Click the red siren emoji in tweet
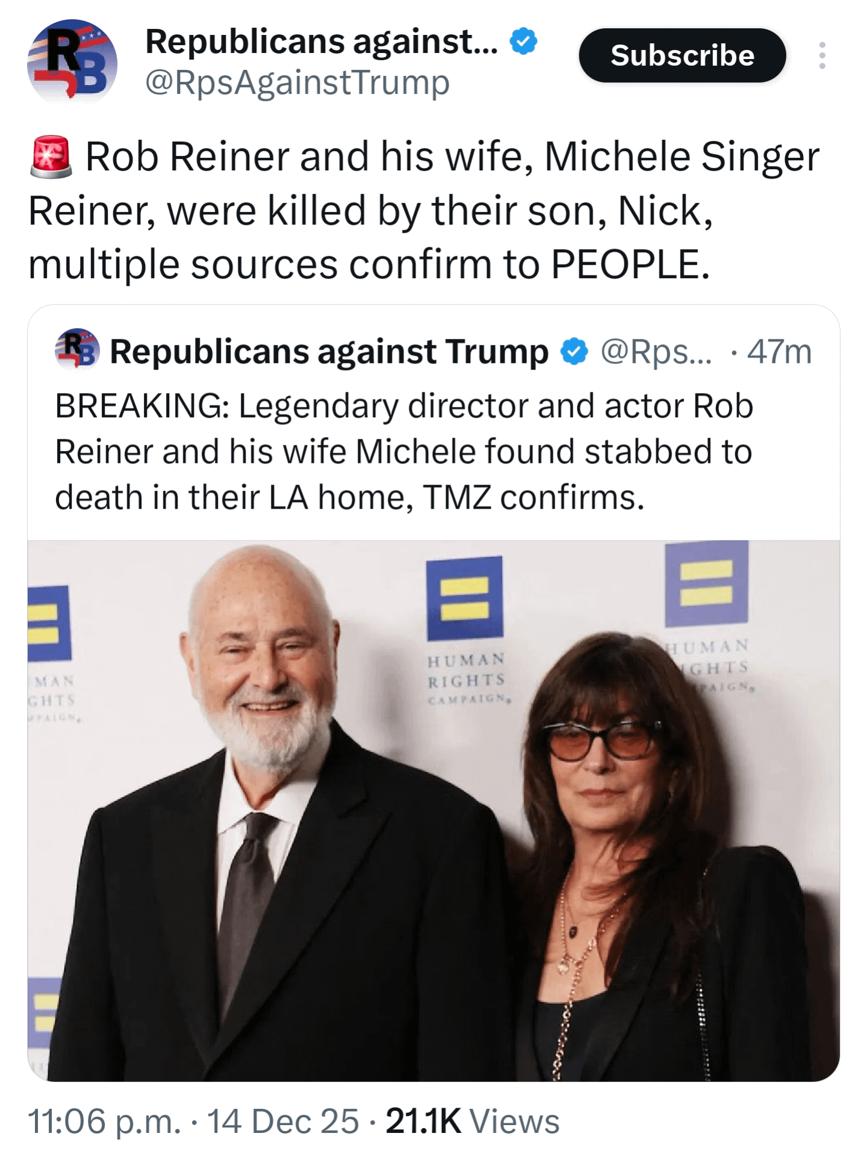 51,157
